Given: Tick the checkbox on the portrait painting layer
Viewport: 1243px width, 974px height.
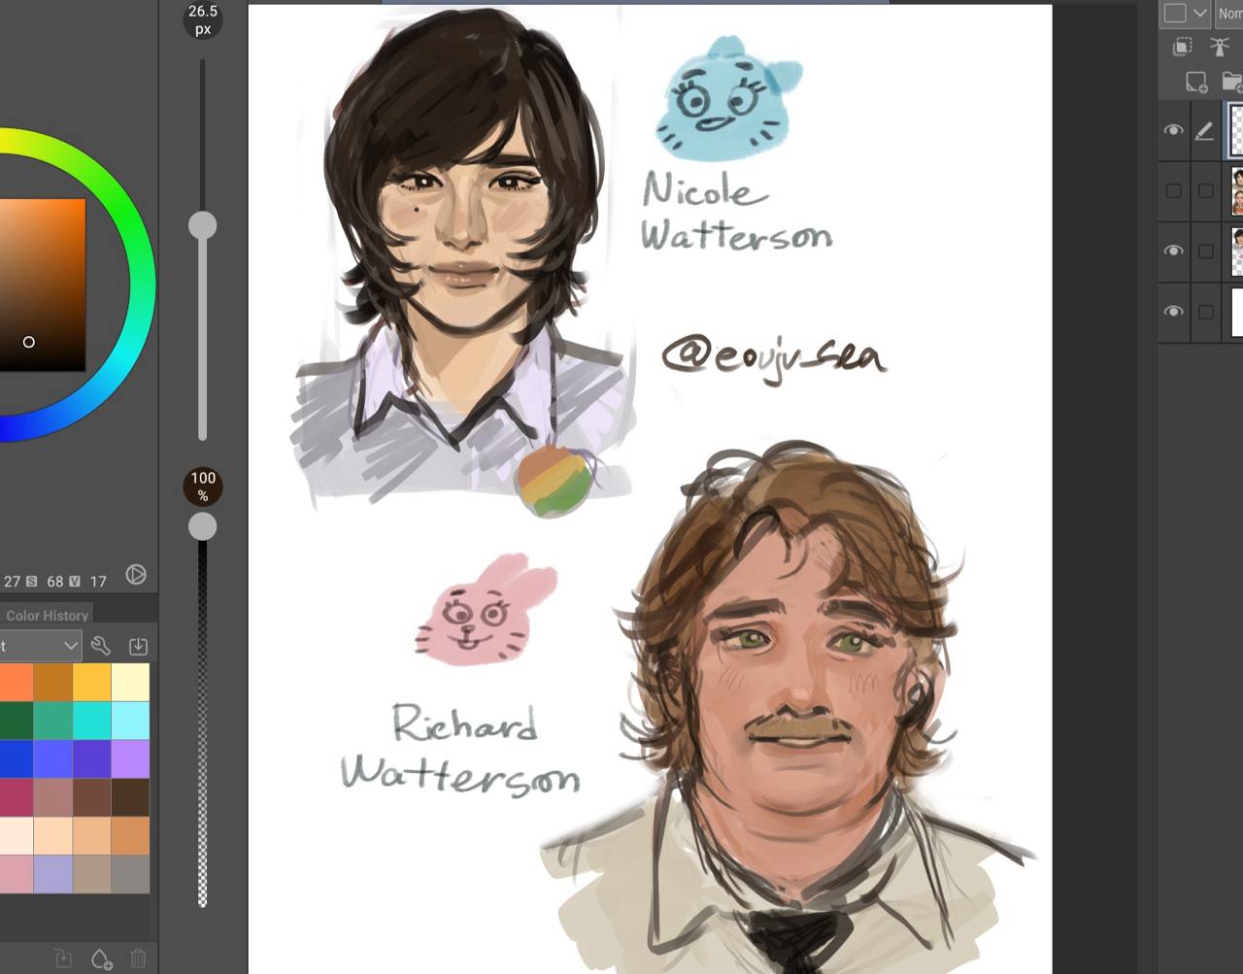Looking at the screenshot, I should [1205, 251].
